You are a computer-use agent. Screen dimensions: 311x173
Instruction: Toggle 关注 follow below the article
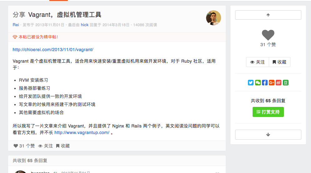click(45, 146)
